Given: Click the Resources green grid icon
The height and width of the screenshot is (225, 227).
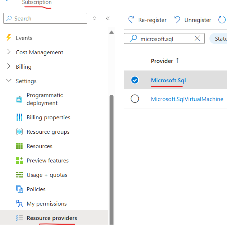Looking at the screenshot, I should (x=19, y=146).
